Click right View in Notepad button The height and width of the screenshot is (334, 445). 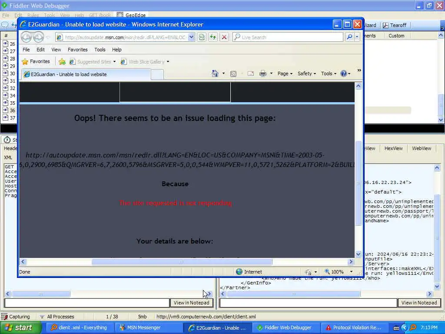419,303
